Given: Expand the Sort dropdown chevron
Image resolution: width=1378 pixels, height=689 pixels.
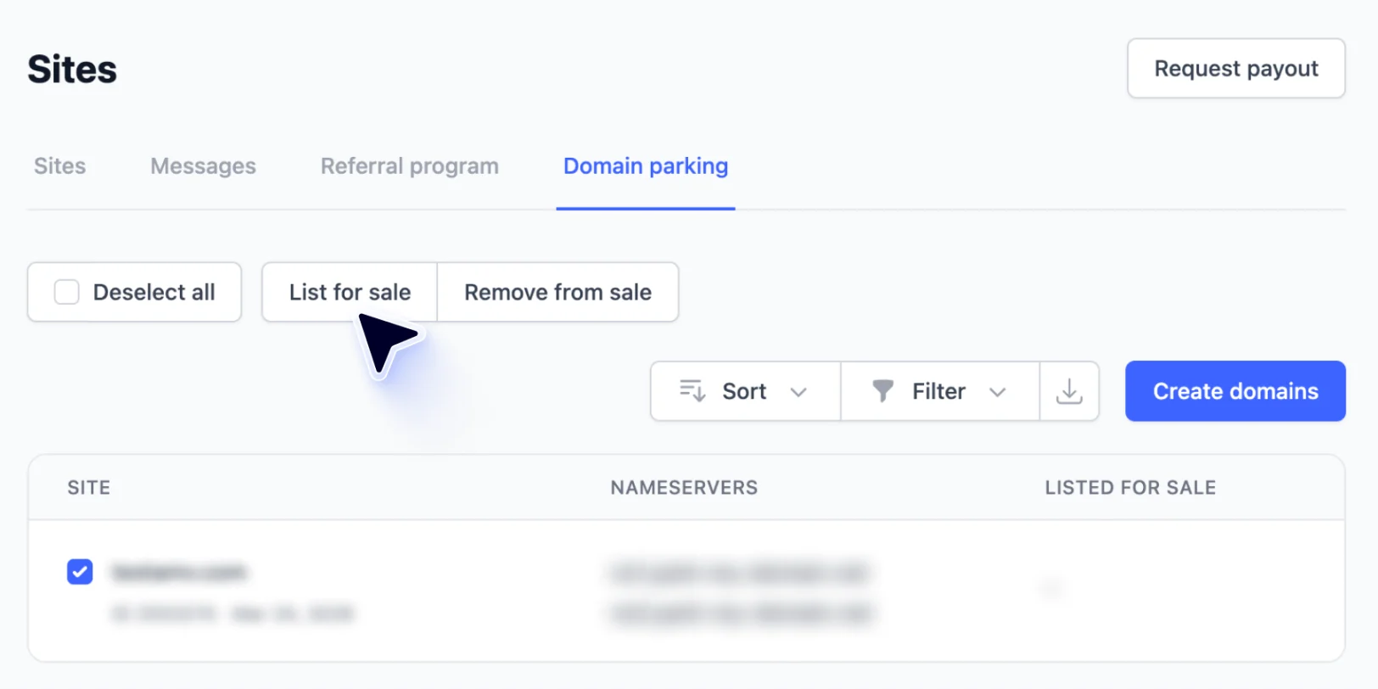Looking at the screenshot, I should (798, 392).
